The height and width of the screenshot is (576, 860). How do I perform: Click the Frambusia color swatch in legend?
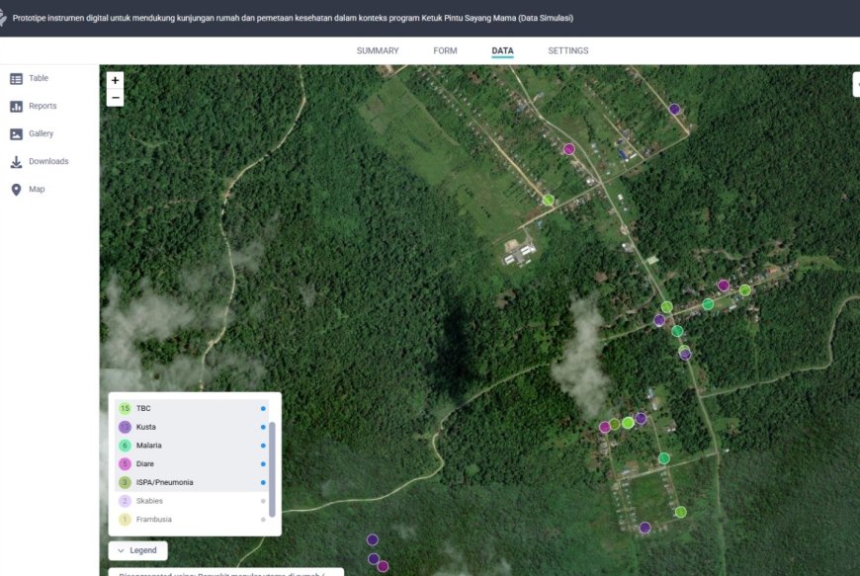126,519
